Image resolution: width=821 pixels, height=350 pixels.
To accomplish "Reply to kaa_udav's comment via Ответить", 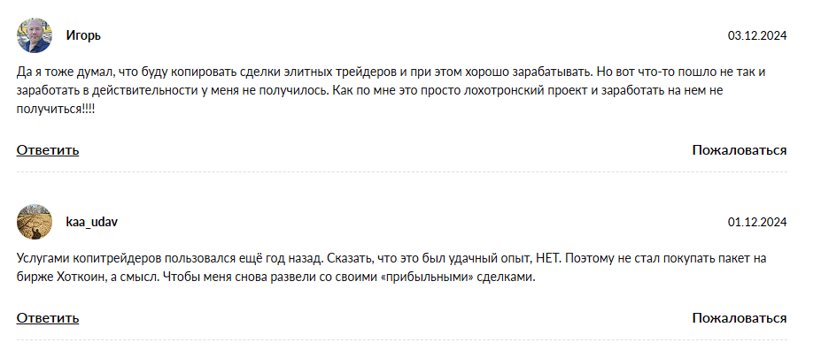I will 48,318.
